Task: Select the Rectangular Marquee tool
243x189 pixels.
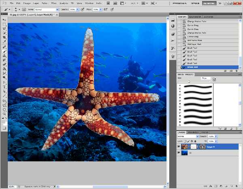Action: (4, 24)
